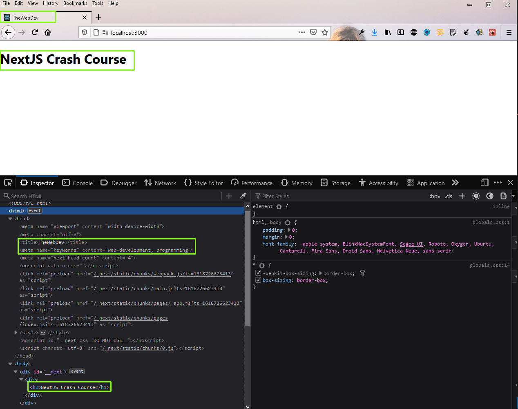Pick a color with the eyedropper tool

pyautogui.click(x=243, y=196)
